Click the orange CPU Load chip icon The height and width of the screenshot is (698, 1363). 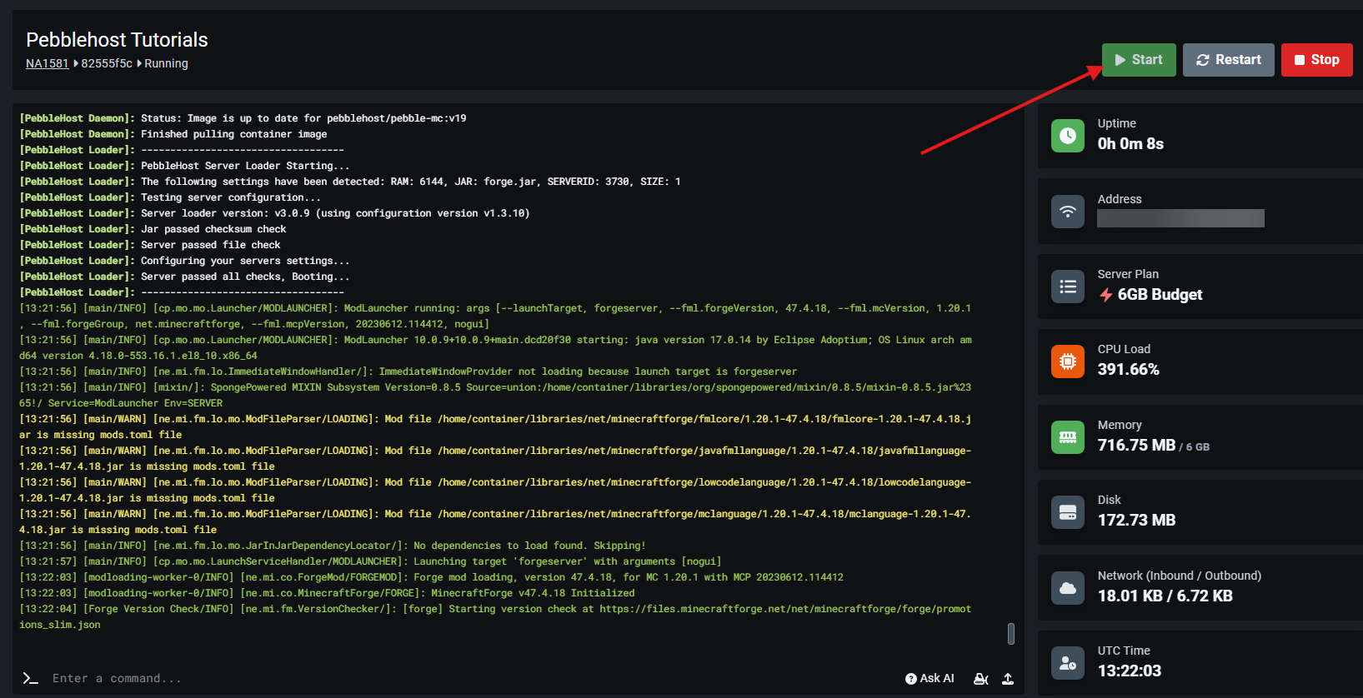[1068, 361]
